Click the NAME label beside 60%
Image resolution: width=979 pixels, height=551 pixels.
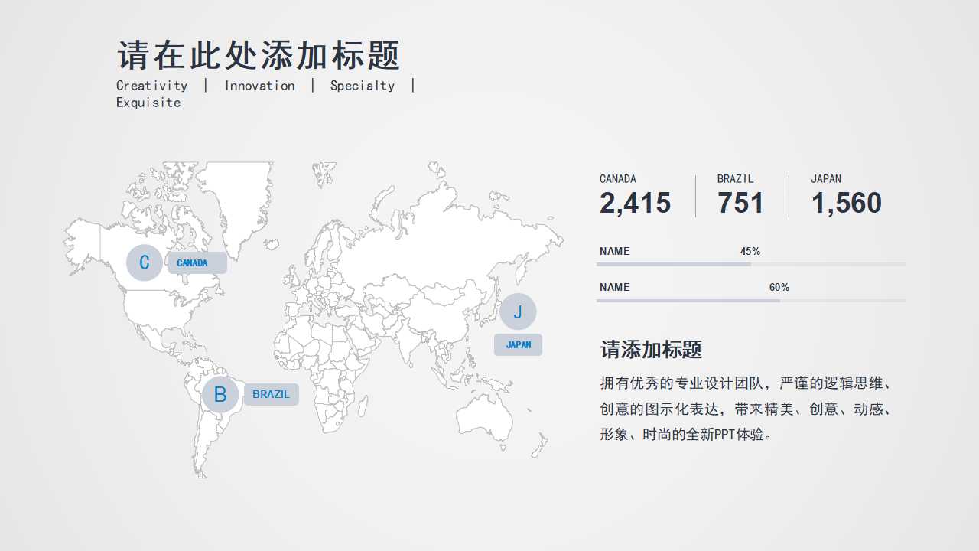(615, 287)
